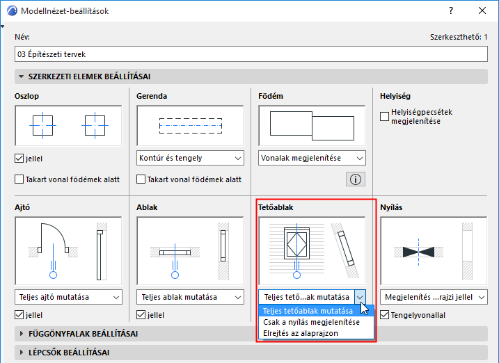The height and width of the screenshot is (363, 499).
Task: Click the Ajtó door symbol preview
Action: coord(68,251)
